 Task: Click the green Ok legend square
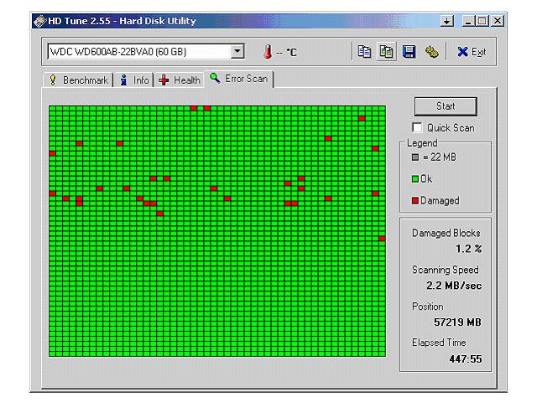[414, 178]
